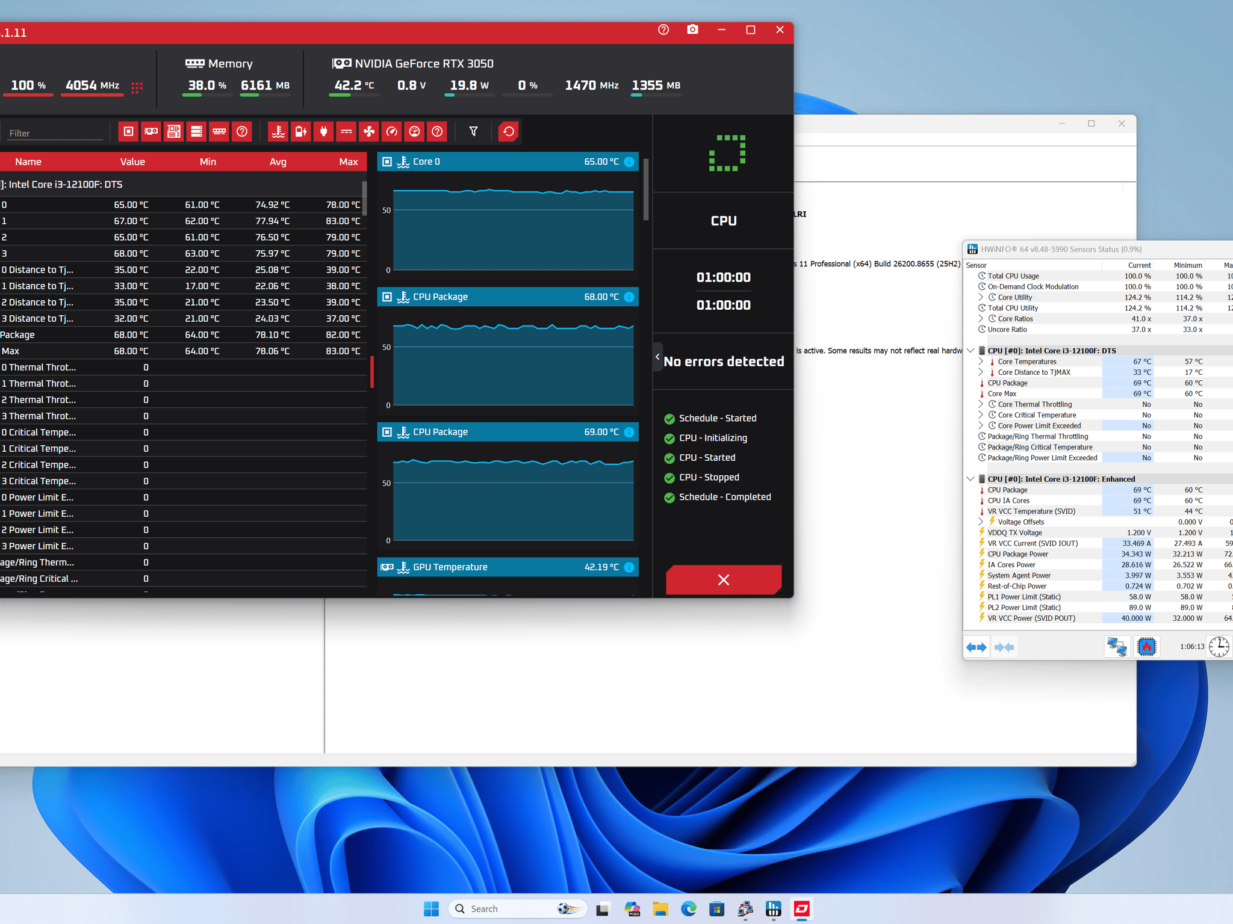Expand Core Ratios in HWiNFO
The image size is (1233, 924).
[x=981, y=319]
